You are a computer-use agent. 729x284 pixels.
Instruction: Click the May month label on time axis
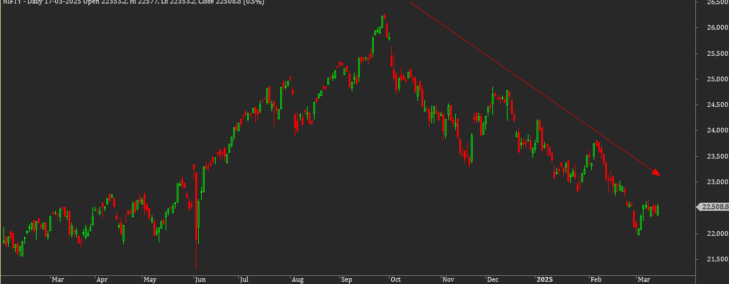(x=149, y=279)
